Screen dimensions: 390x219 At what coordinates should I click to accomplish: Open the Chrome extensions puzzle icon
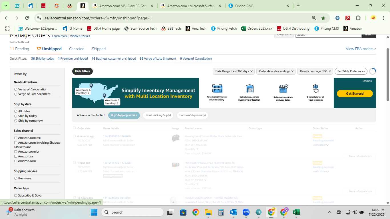point(358,18)
